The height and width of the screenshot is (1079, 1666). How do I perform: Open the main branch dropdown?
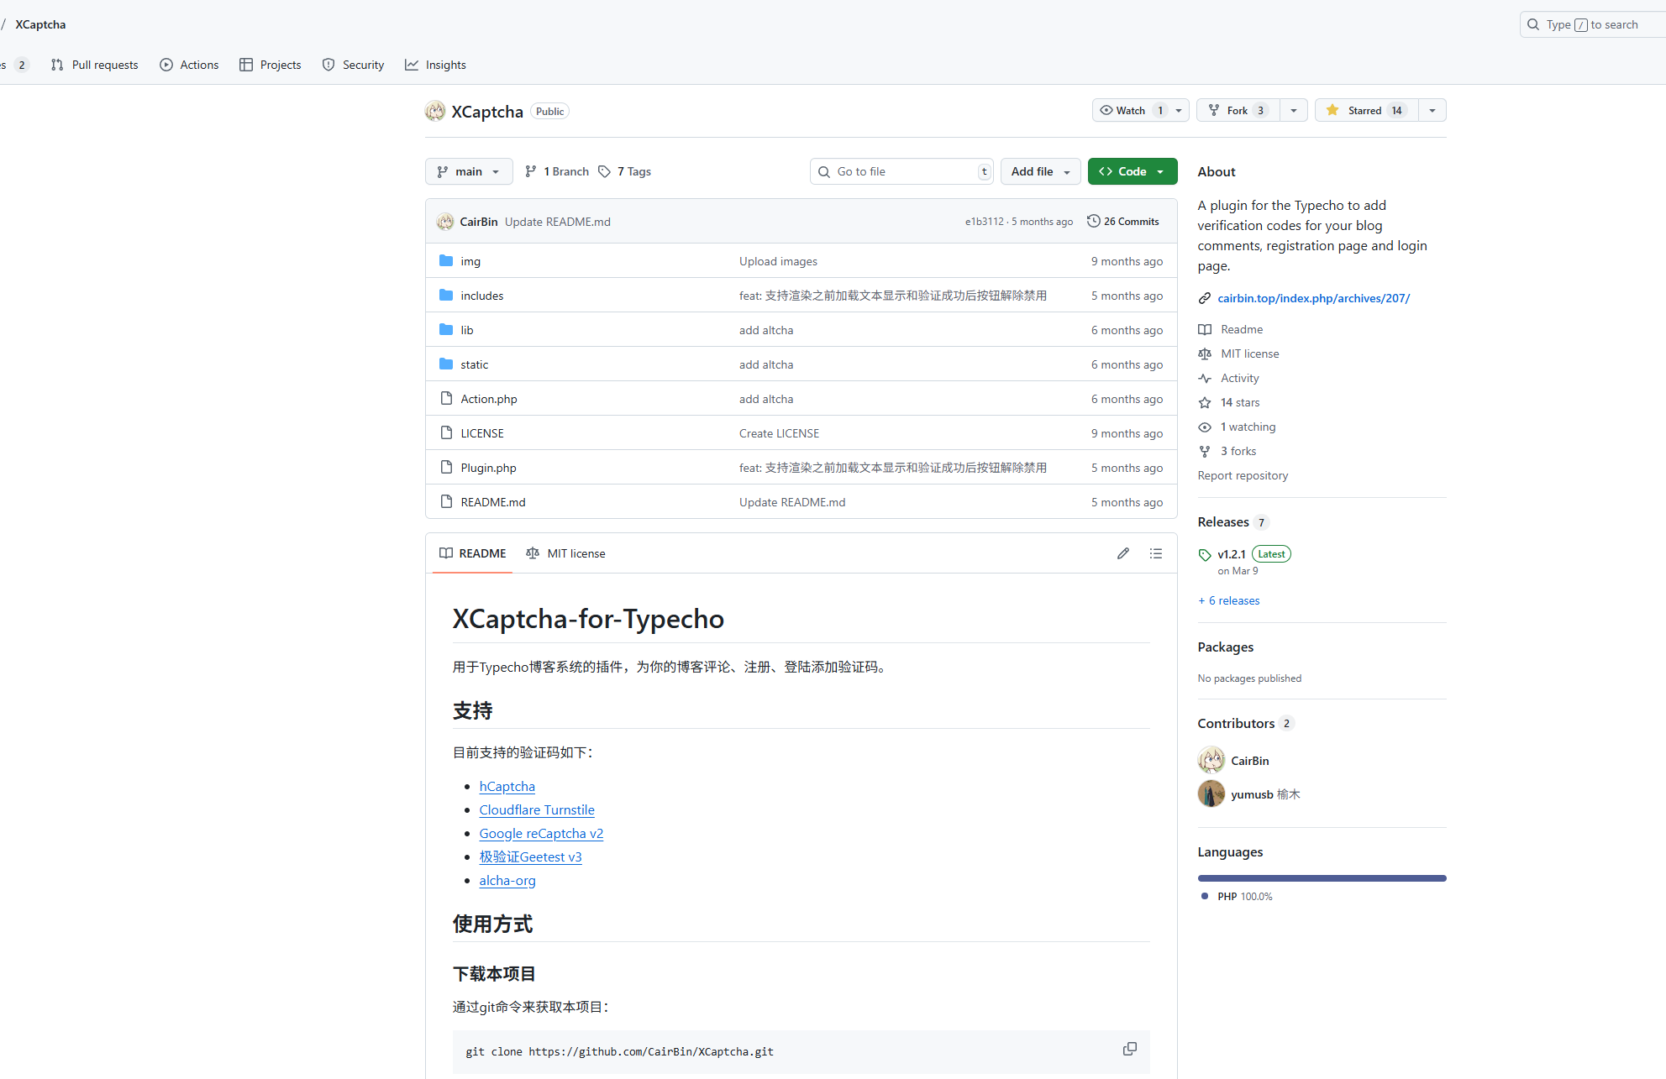click(469, 171)
